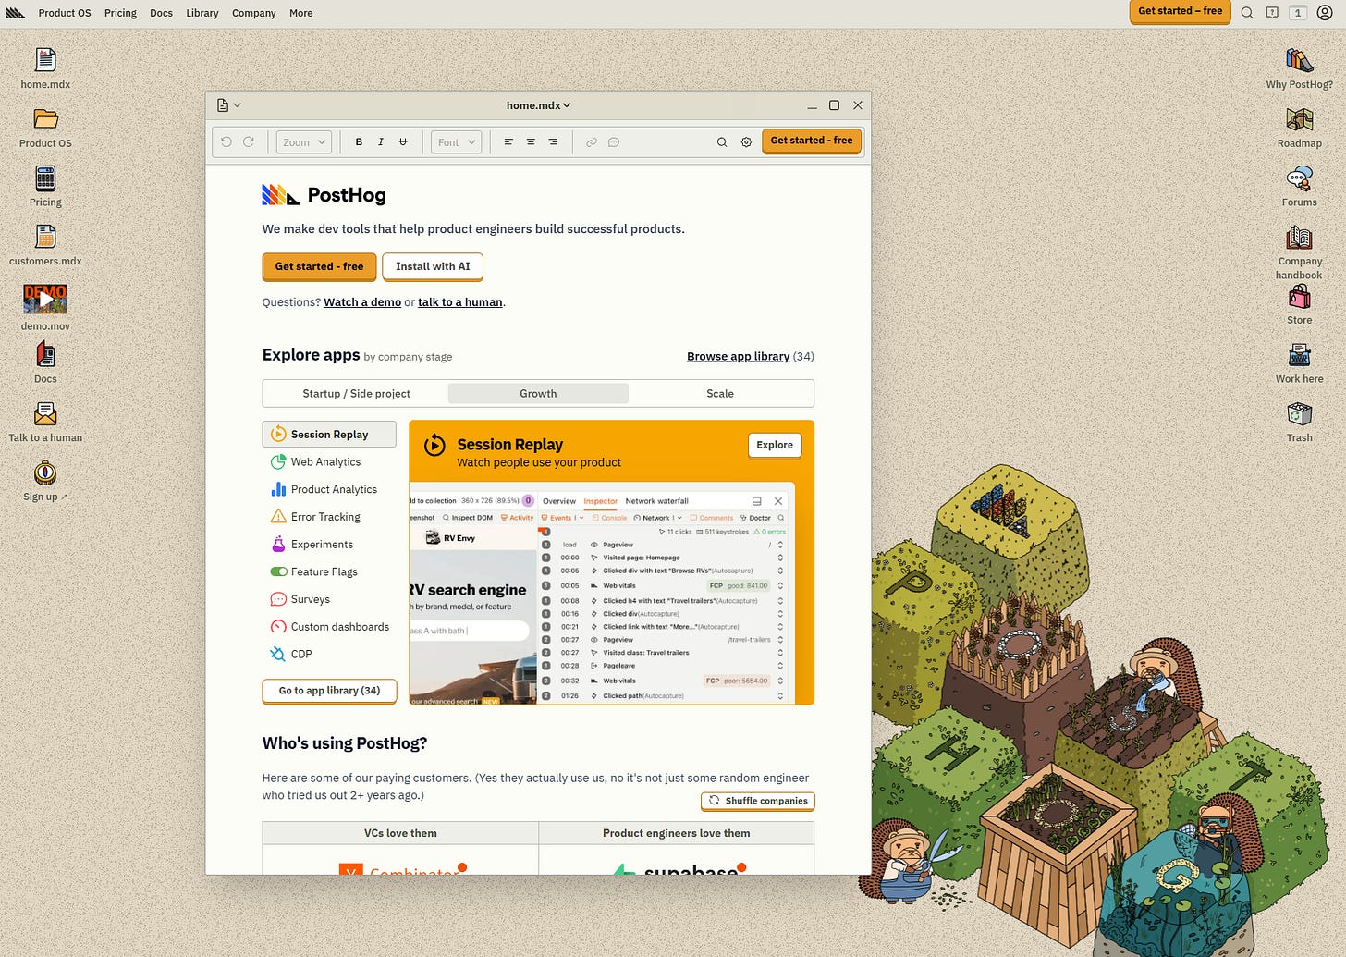Open the Work here desktop icon
Screen dimensions: 1346x957
point(1299,355)
